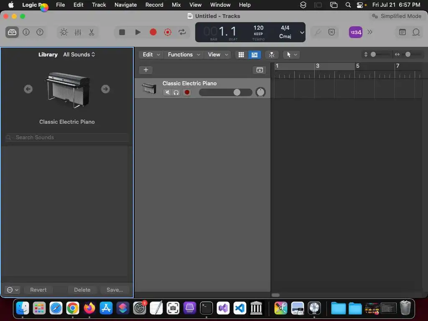Click the Cmaj key signature
The image size is (428, 321).
(x=285, y=36)
